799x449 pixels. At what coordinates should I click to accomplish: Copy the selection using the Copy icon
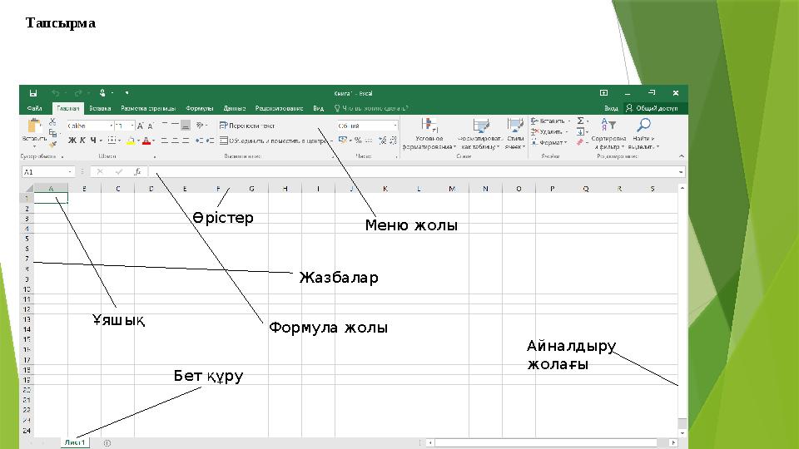(x=52, y=133)
